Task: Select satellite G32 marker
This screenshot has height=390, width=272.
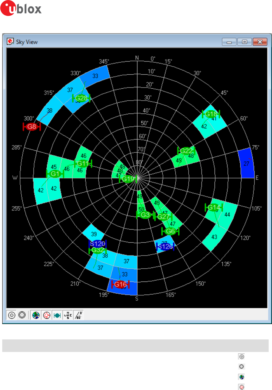Action: coord(97,250)
